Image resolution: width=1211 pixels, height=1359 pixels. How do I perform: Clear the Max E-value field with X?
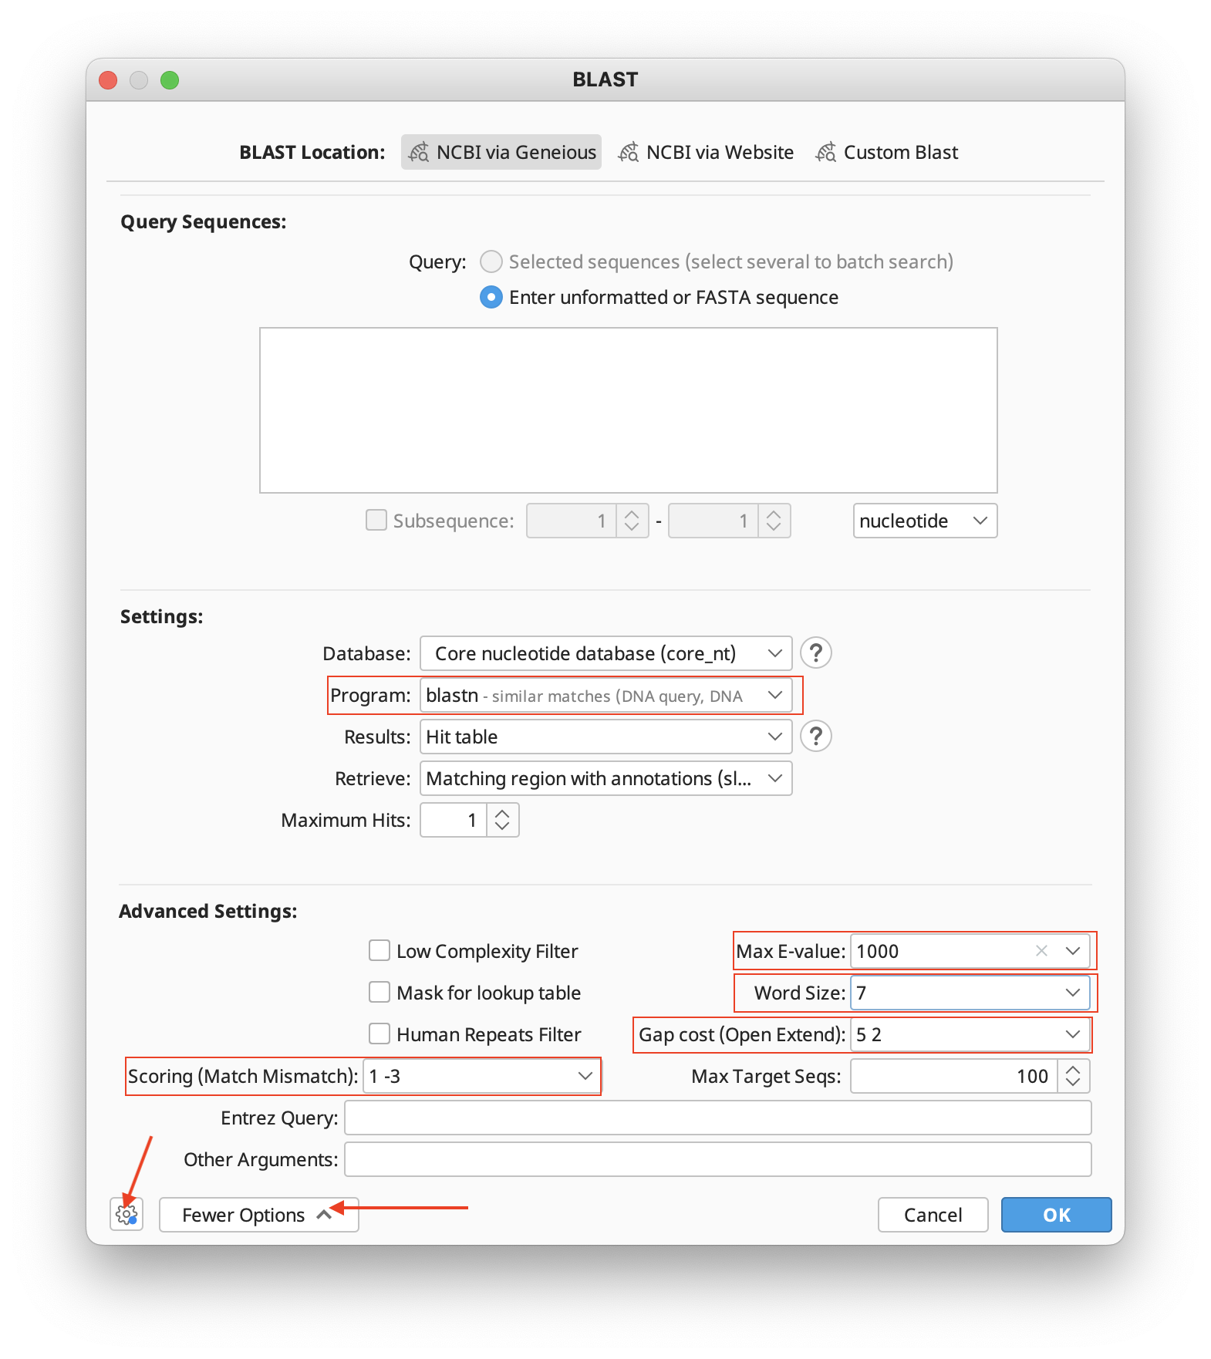click(x=1041, y=951)
